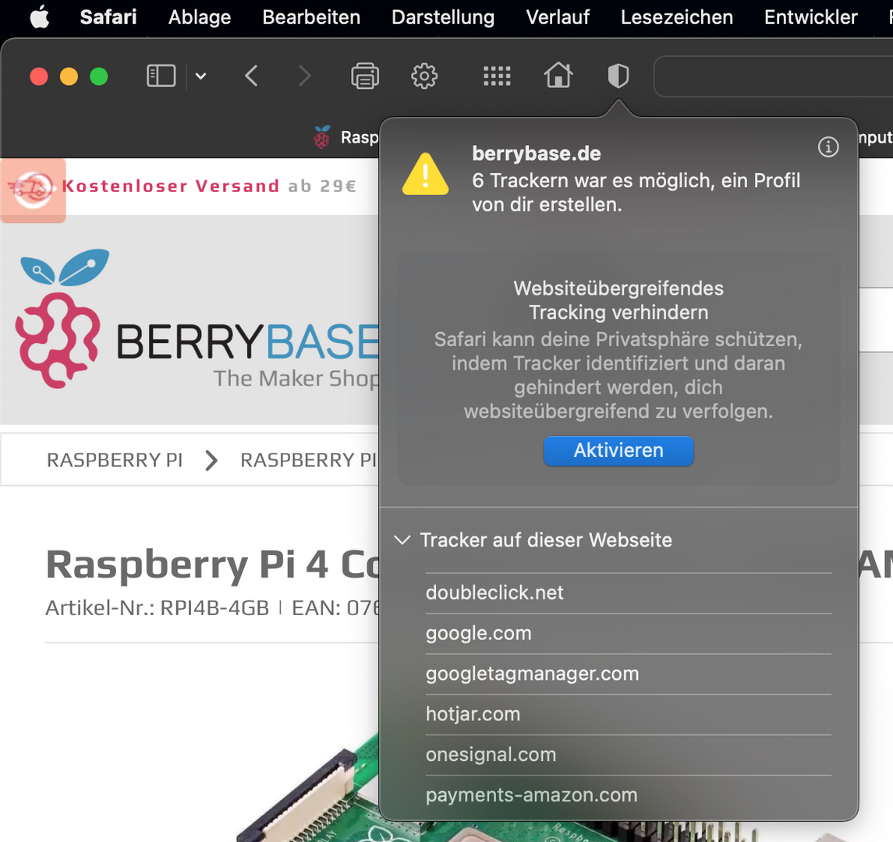This screenshot has width=893, height=842.
Task: Open the Darstellung menu
Action: click(x=443, y=17)
